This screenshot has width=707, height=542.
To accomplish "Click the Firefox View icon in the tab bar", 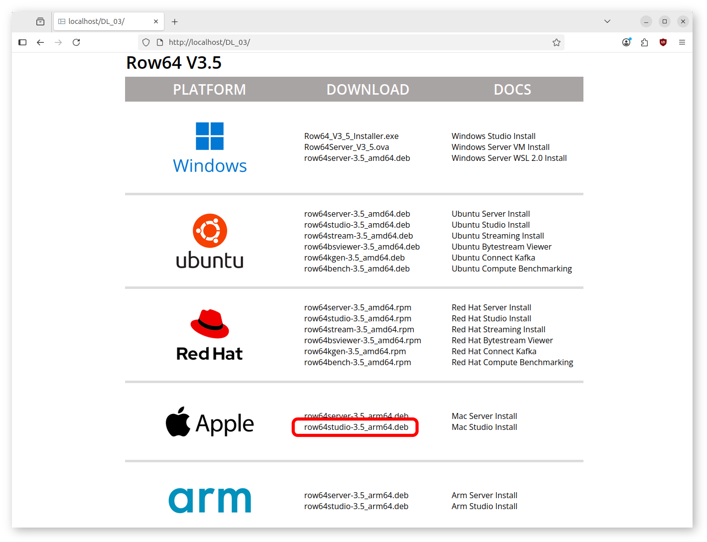I will (40, 21).
